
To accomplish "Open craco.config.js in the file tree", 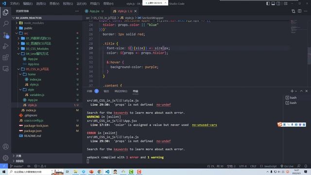I will (x=34, y=121).
